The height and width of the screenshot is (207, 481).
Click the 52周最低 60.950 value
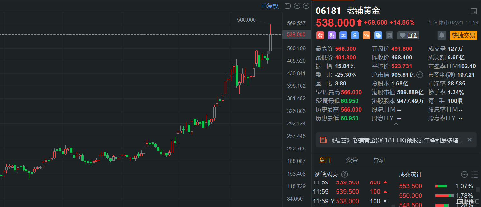click(350, 101)
